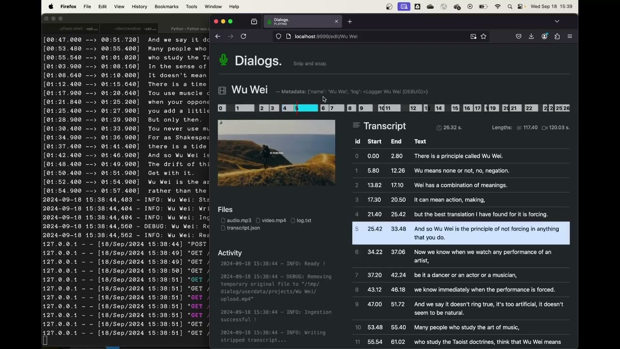Viewport: 620px width, 349px height.
Task: Open the Firefox File menu
Action: pyautogui.click(x=87, y=6)
